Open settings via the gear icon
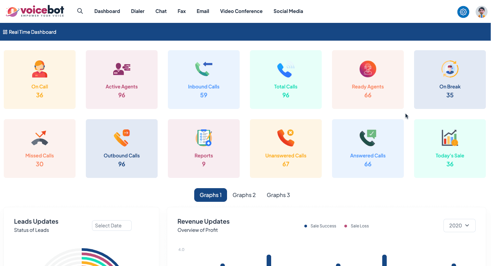 click(463, 12)
